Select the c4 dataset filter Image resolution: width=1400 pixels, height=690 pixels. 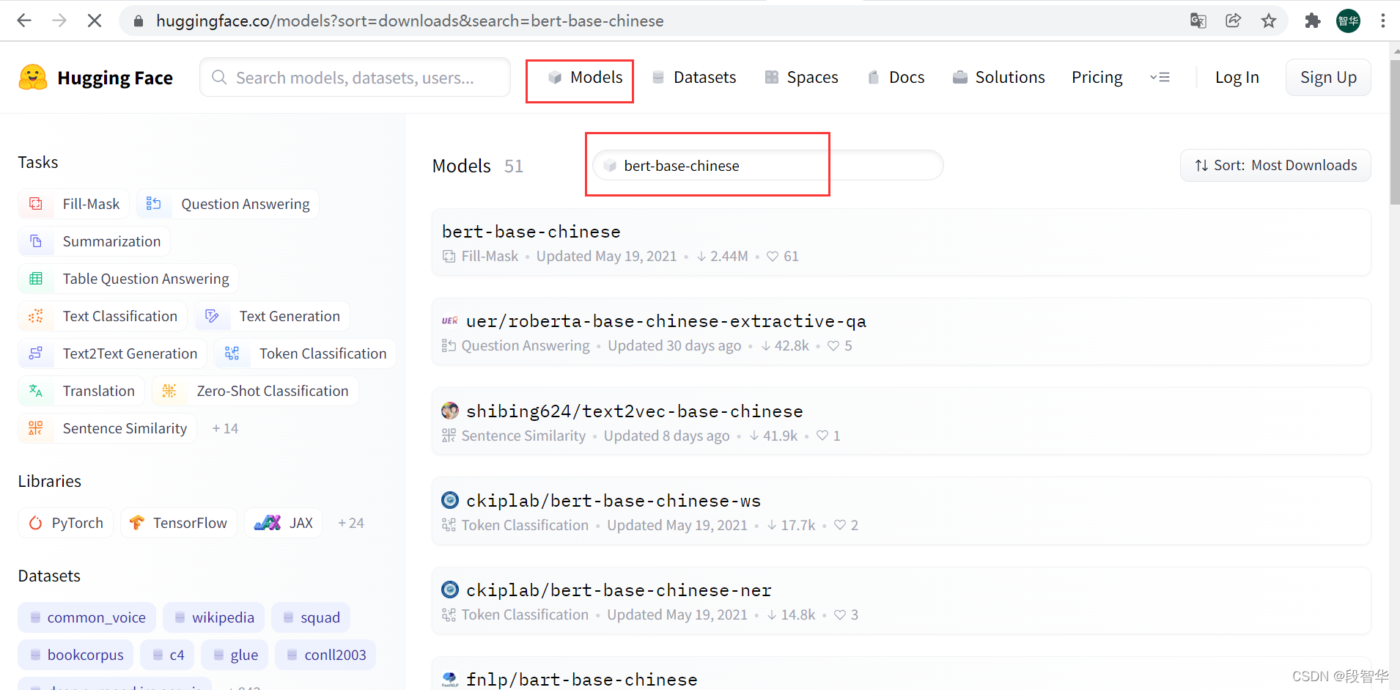coord(167,655)
